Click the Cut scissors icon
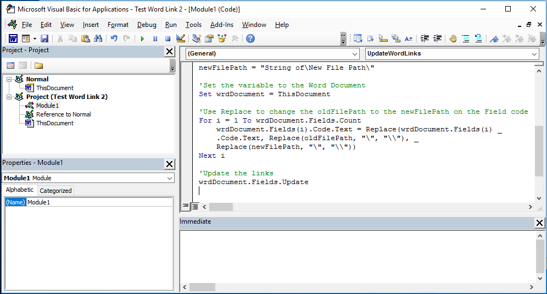This screenshot has width=547, height=294. (x=60, y=38)
